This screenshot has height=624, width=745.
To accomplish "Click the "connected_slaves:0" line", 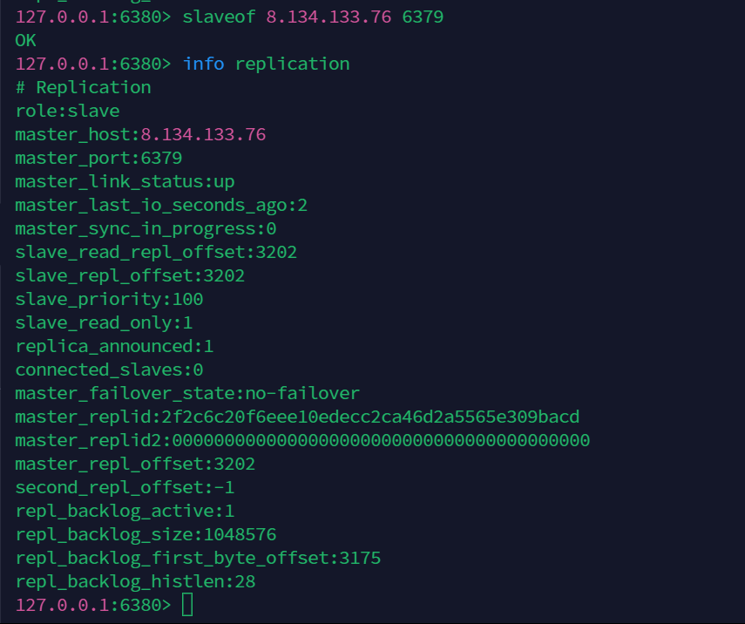I will click(x=109, y=370).
